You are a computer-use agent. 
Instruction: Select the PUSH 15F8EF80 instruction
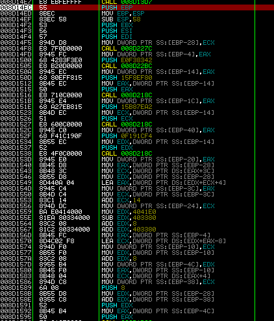pyautogui.click(x=127, y=78)
